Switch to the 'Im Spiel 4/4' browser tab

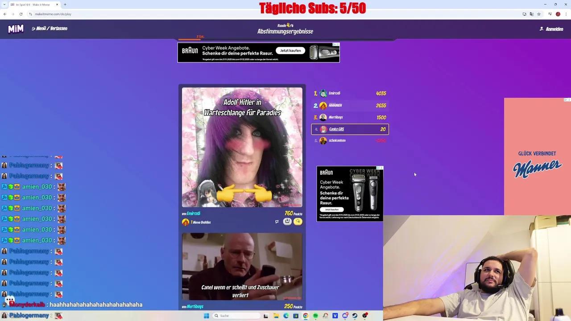(x=33, y=4)
